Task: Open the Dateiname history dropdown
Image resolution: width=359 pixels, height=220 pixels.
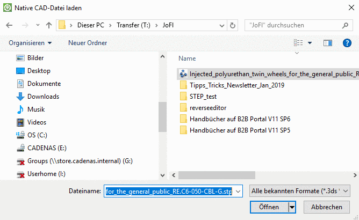Action: point(239,191)
